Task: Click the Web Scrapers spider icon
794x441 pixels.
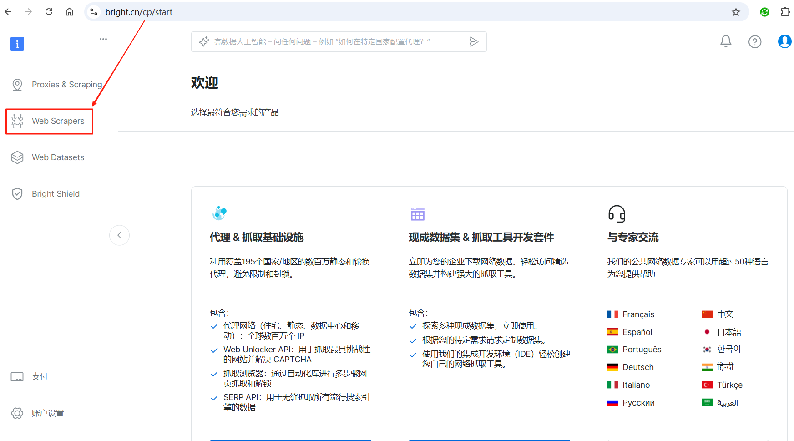Action: pyautogui.click(x=17, y=121)
